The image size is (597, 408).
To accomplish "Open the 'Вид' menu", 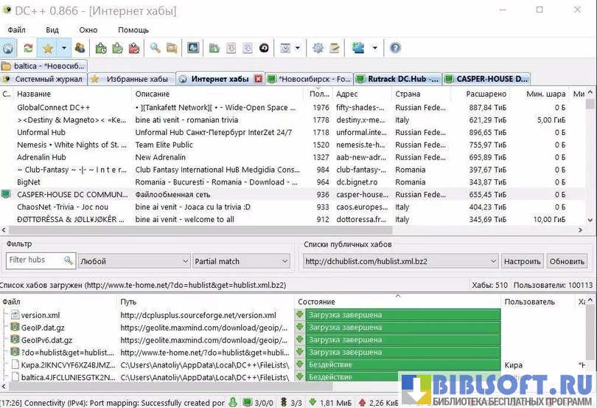I will pos(52,30).
